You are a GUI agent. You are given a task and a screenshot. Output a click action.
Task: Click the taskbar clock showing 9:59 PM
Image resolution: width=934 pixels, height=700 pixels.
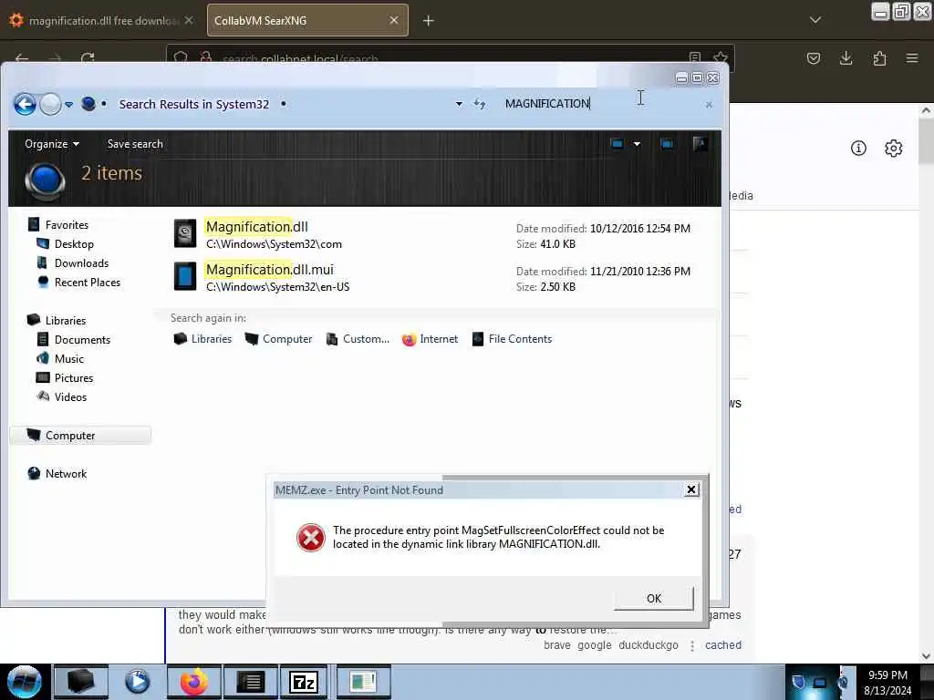click(887, 683)
